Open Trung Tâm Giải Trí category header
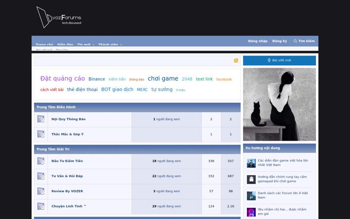Viewport: 350px width, 219px height. [53, 149]
